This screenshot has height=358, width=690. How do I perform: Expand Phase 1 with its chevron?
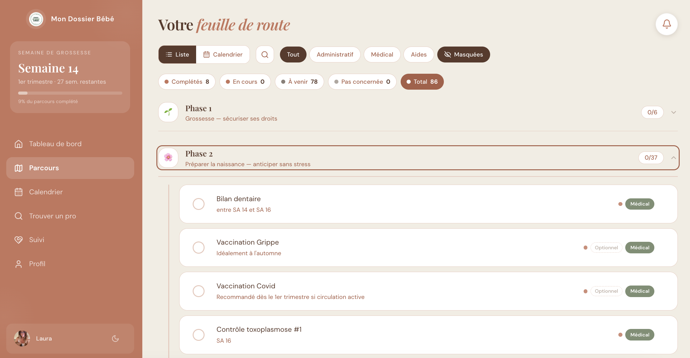(x=674, y=112)
